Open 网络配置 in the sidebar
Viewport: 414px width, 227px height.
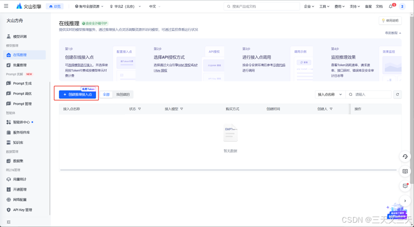point(20,200)
